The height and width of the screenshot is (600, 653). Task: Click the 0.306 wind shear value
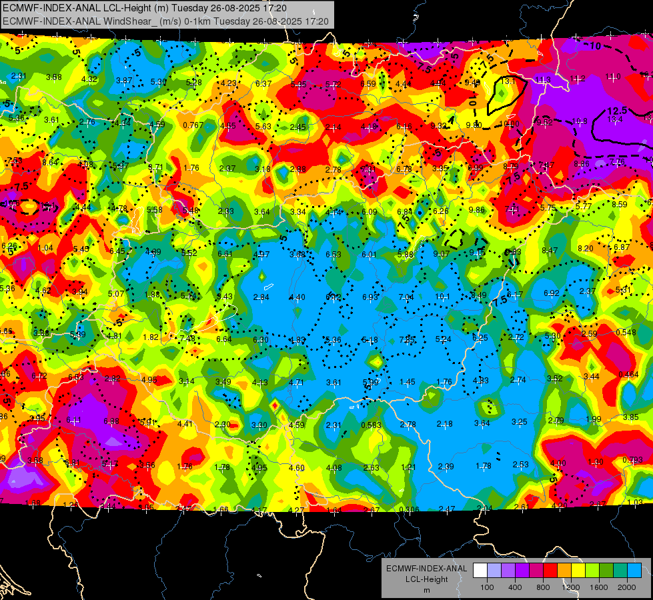pyautogui.click(x=409, y=509)
